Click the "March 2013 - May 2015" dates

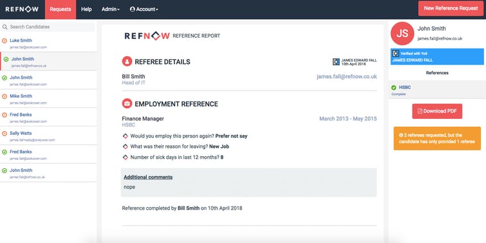tap(348, 119)
